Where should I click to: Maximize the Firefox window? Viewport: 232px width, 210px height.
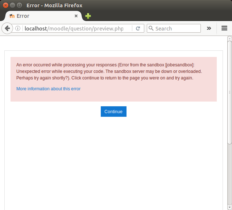pos(19,5)
